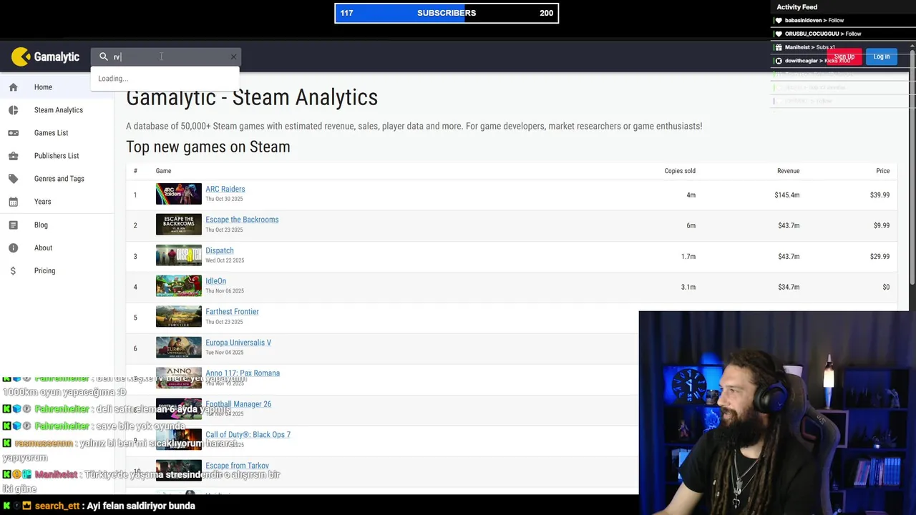916x515 pixels.
Task: Click the Log in button
Action: coord(882,57)
